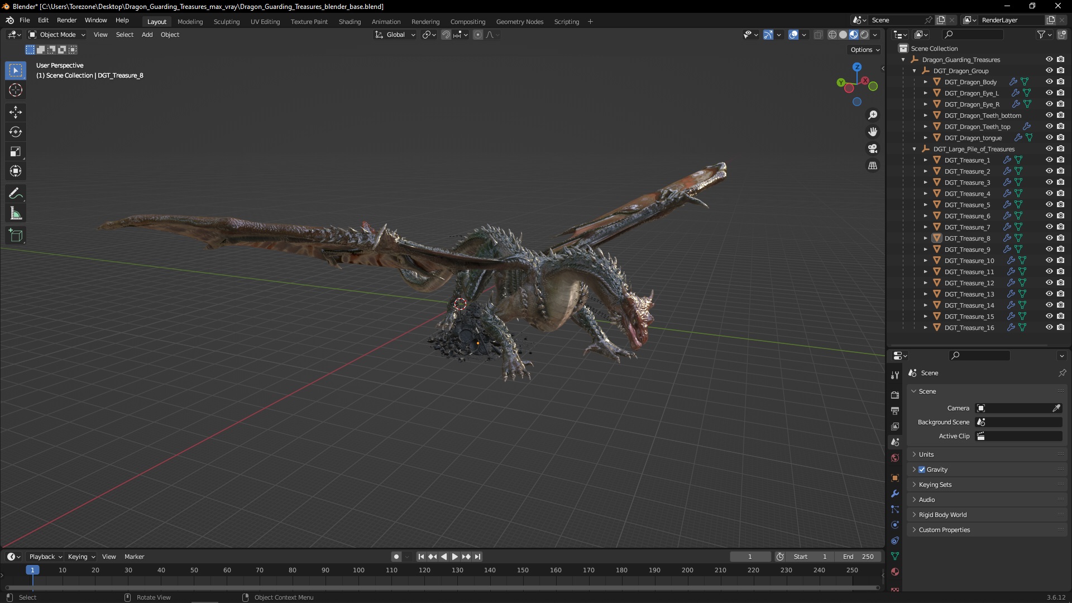The image size is (1072, 603).
Task: Open the Tool properties tab
Action: coord(895,375)
